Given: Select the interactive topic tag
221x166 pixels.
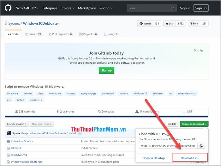Looking at the screenshot, I should pyautogui.click(x=55, y=93).
